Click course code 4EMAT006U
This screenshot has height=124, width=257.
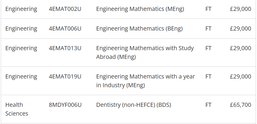[65, 29]
